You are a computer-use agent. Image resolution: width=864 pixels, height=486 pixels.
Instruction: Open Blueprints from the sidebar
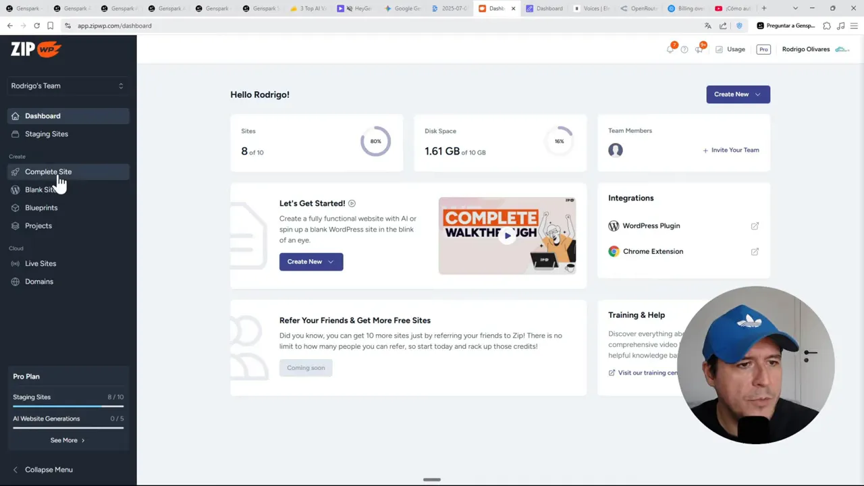click(41, 207)
